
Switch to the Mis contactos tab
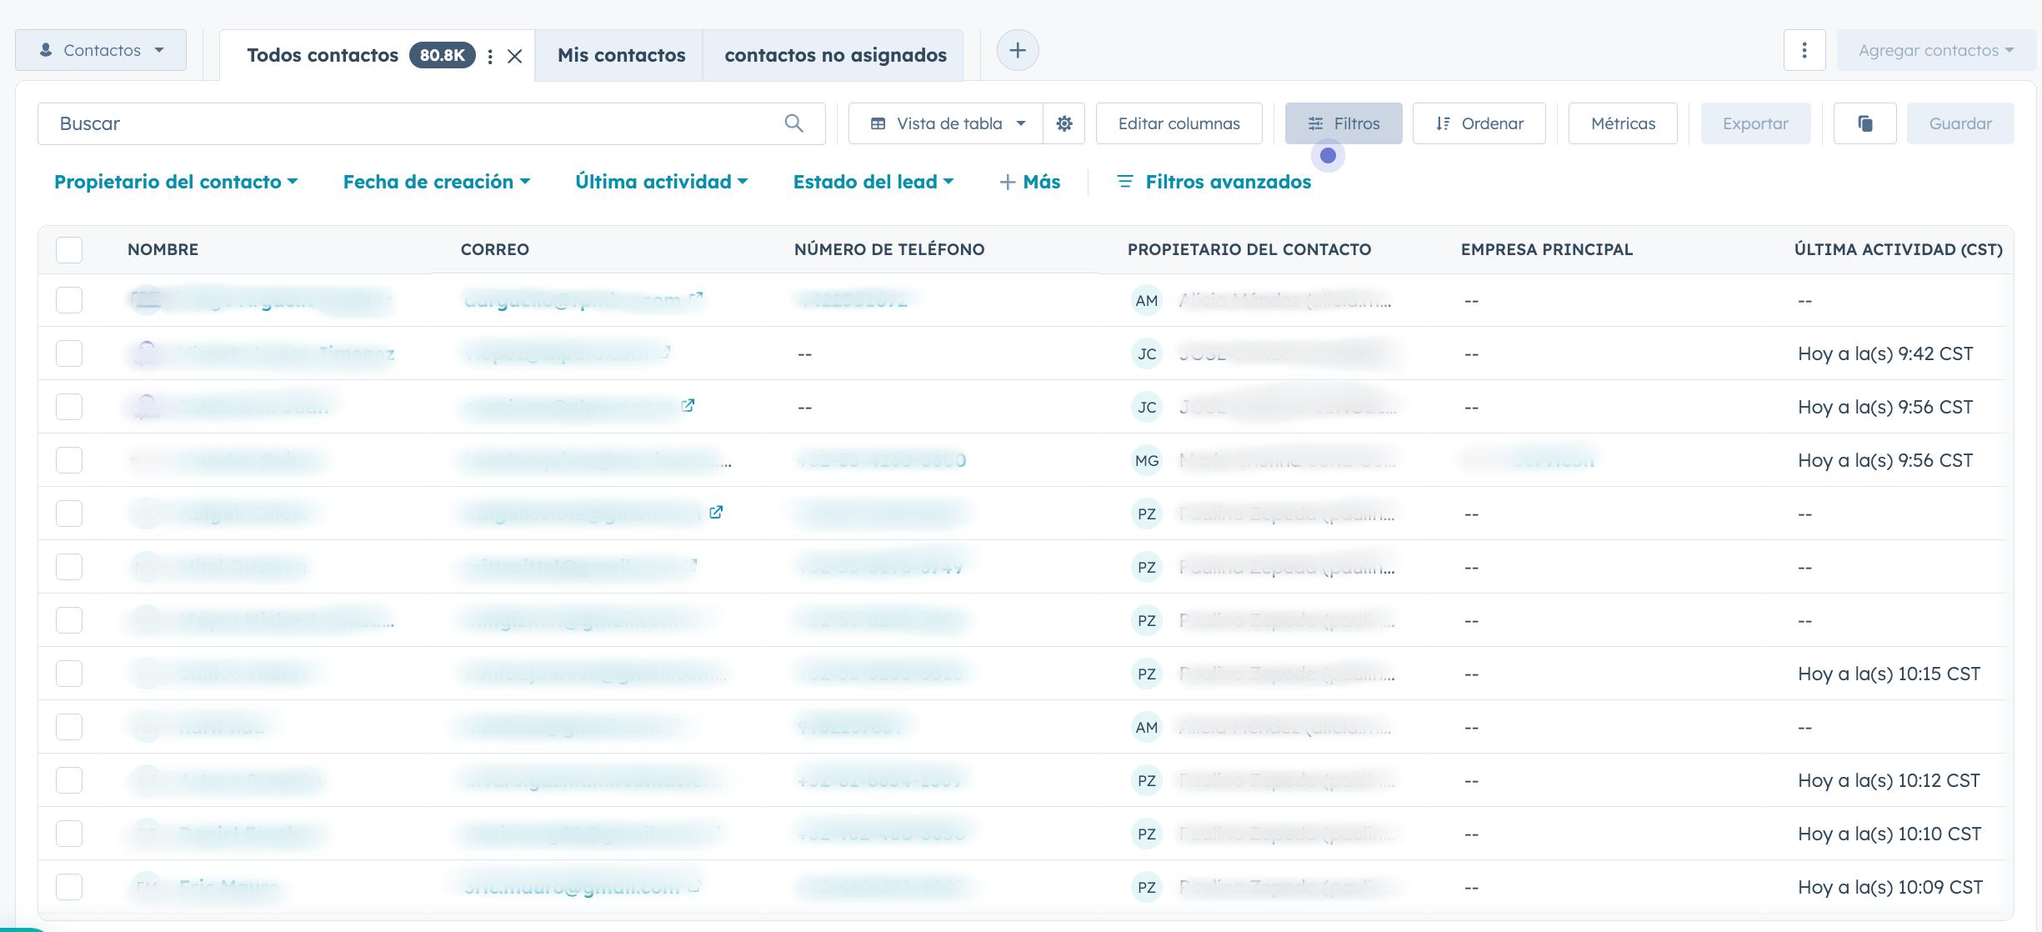620,55
